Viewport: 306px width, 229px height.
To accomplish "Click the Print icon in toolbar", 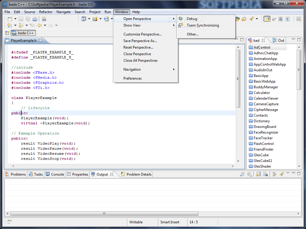I will coord(35,19).
